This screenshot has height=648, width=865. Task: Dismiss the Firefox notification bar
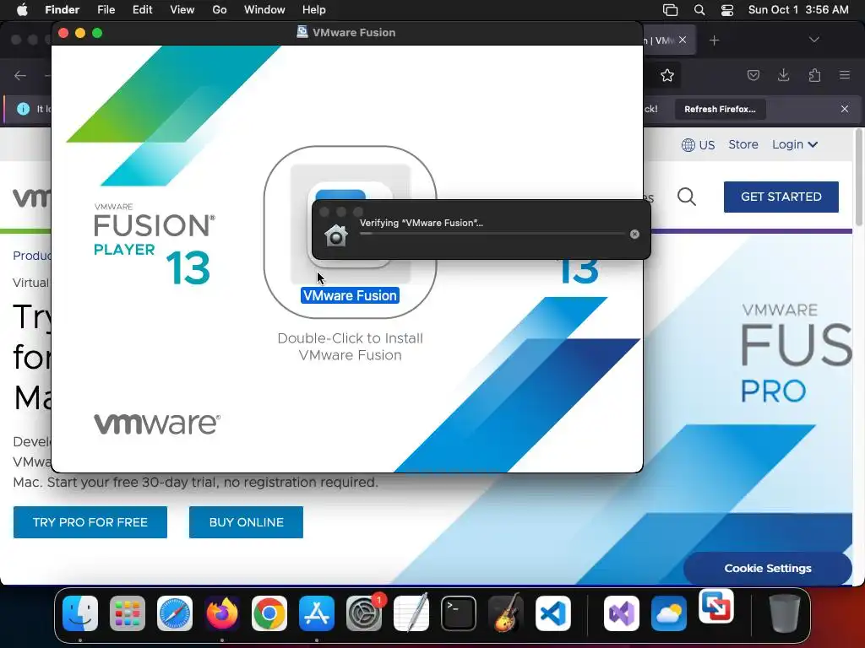(x=844, y=109)
